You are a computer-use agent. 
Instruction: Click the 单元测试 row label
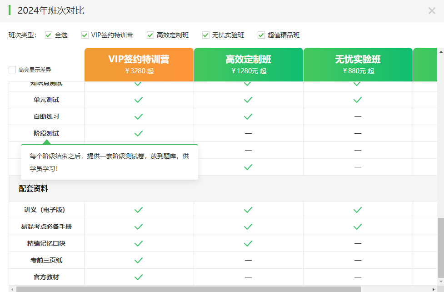coord(46,100)
